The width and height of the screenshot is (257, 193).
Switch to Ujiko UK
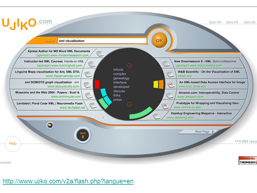tap(215, 22)
